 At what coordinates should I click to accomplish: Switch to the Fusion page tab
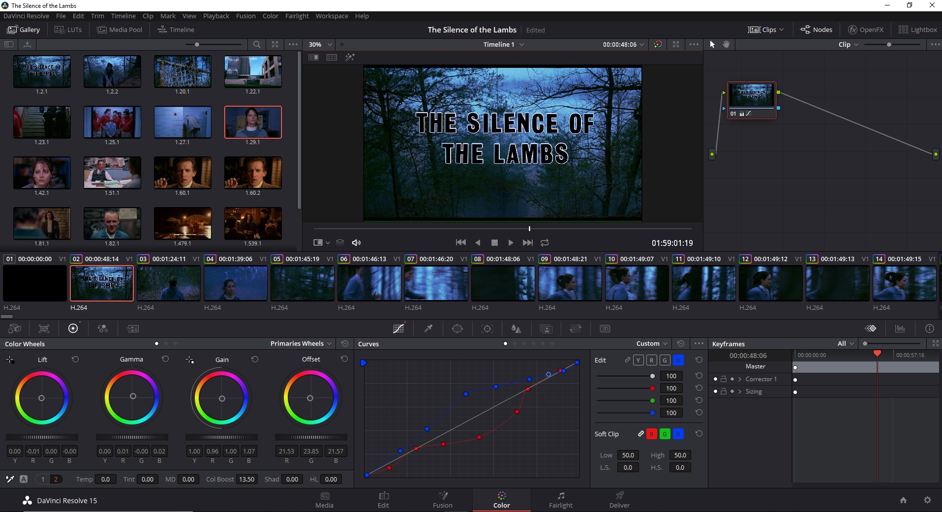click(x=442, y=500)
